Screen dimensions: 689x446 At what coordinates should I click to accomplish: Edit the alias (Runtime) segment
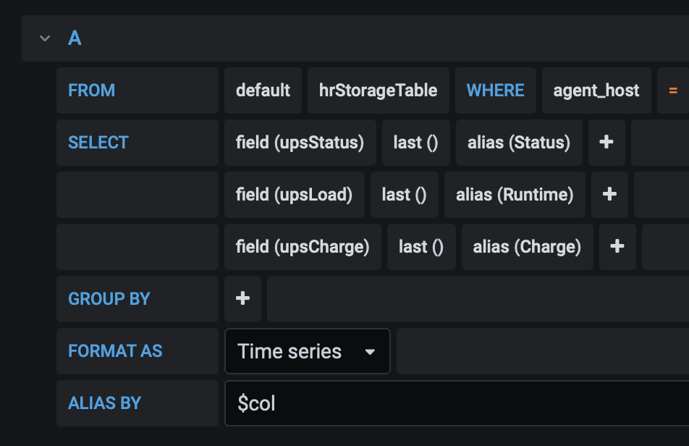coord(515,195)
